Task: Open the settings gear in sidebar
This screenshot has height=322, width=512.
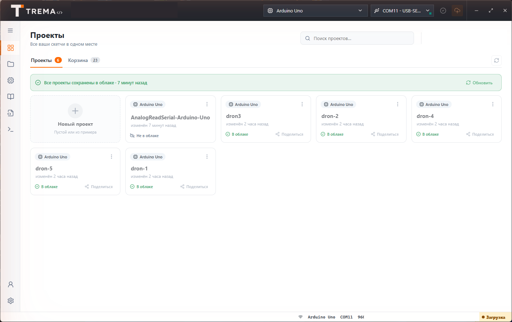Action: [11, 301]
